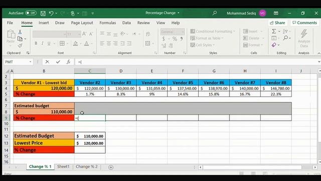Click the Wrap Text icon
The image size is (321, 181).
pyautogui.click(x=148, y=34)
